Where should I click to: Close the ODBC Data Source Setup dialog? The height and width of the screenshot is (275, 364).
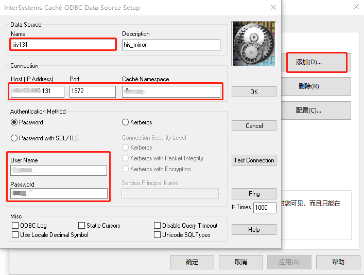pos(273,8)
